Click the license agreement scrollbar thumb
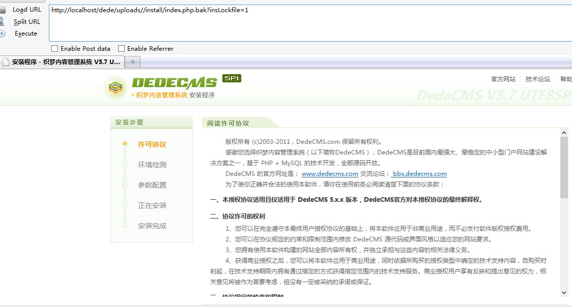The height and width of the screenshot is (307, 572). 564,168
